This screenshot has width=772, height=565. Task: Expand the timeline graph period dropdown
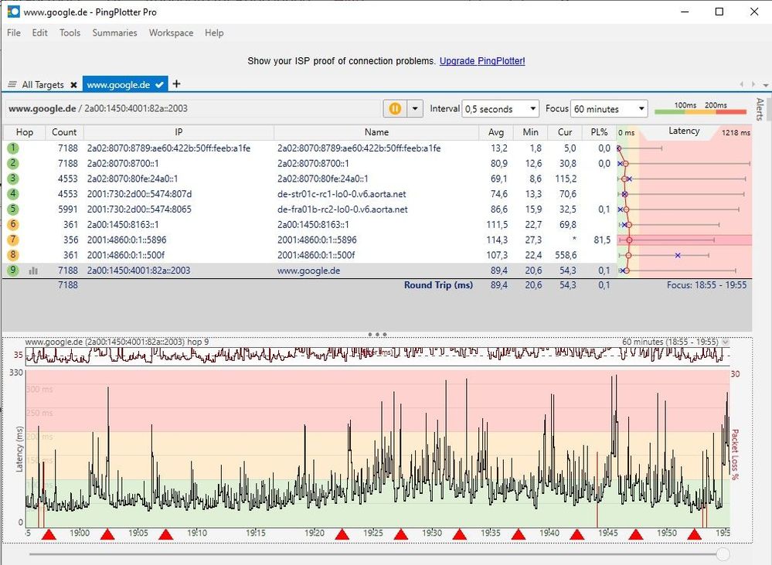click(725, 342)
